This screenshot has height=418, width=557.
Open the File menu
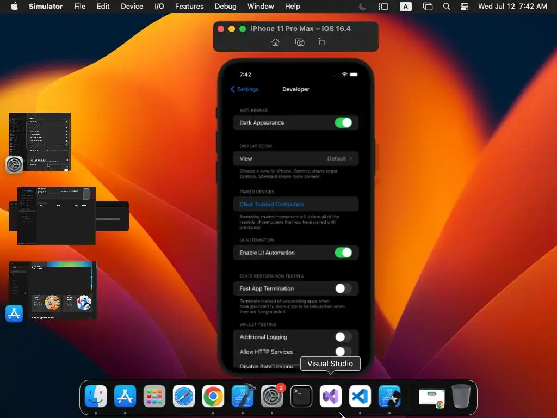[79, 7]
